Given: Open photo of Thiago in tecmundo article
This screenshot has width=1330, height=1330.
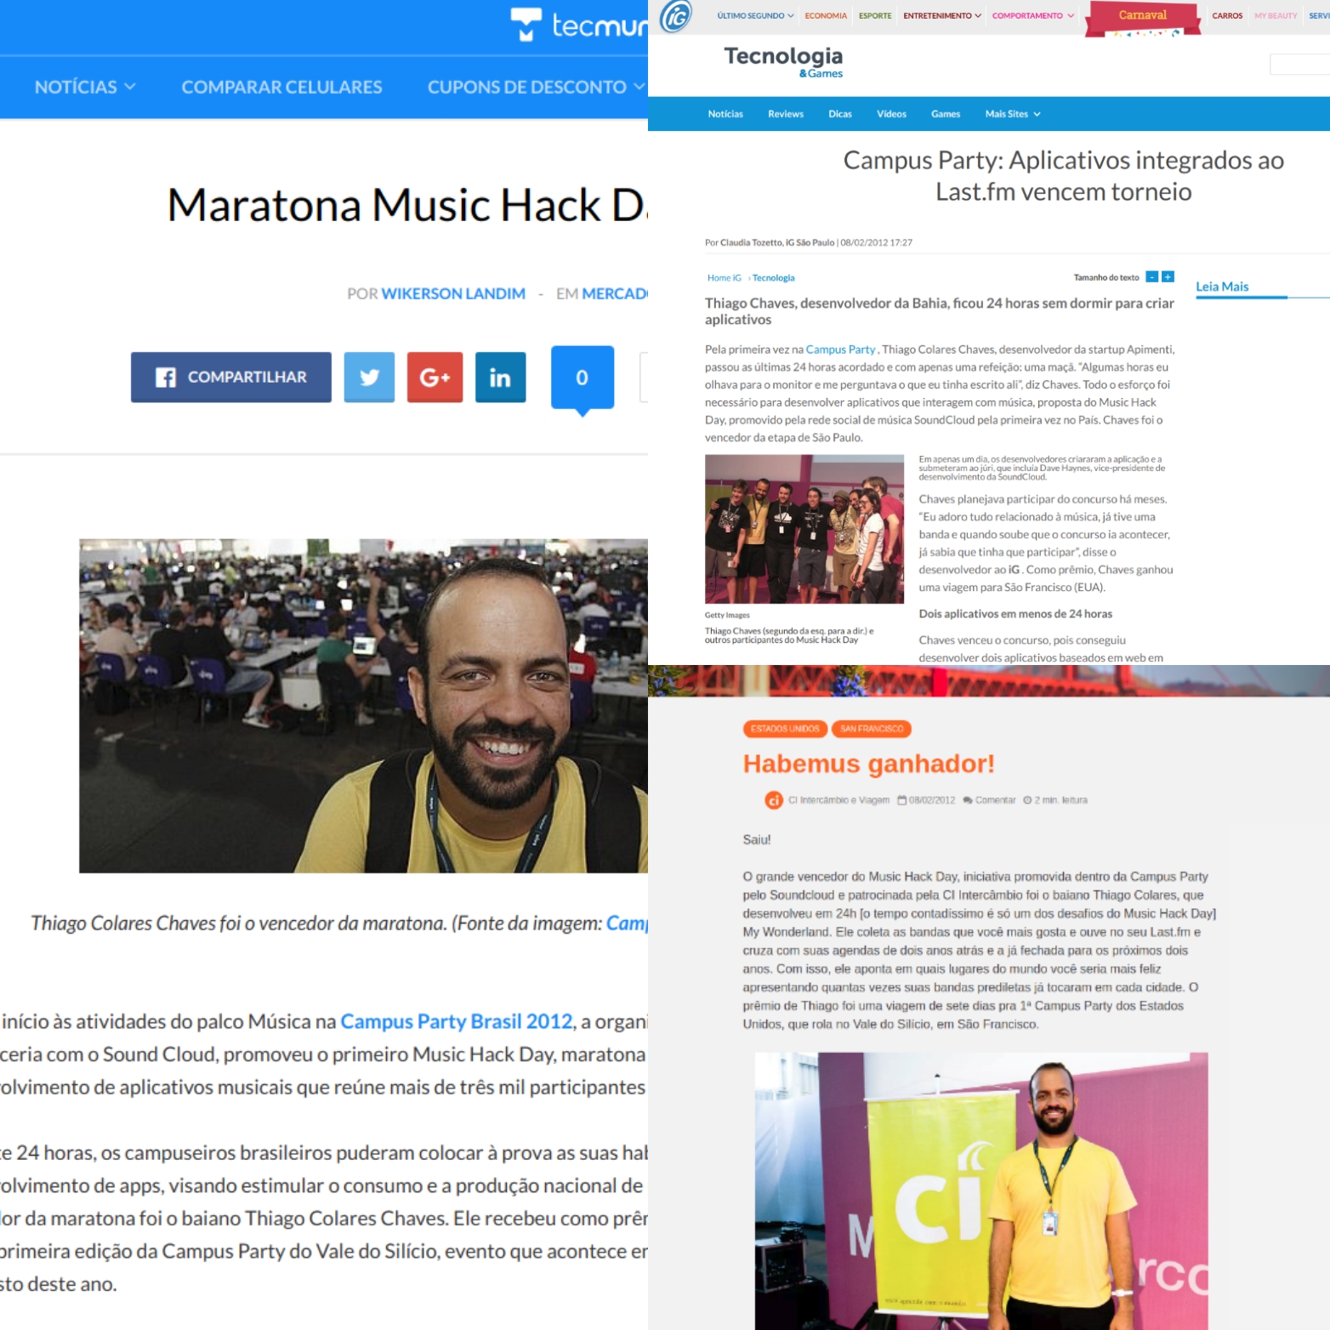Looking at the screenshot, I should [x=363, y=706].
